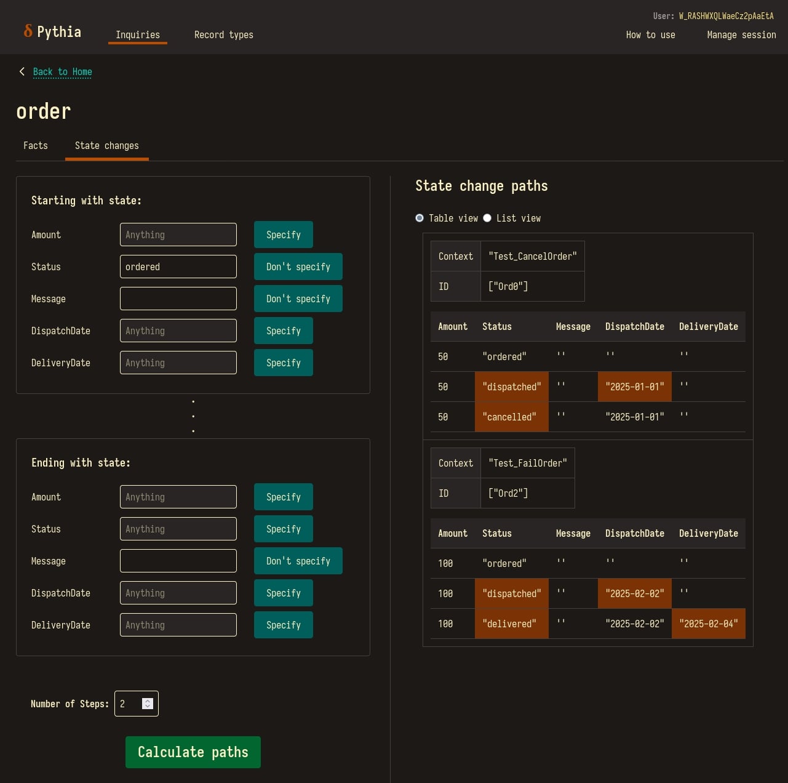Screen dimensions: 788x783
Task: Focus the starting Message input field
Action: pyautogui.click(x=178, y=299)
